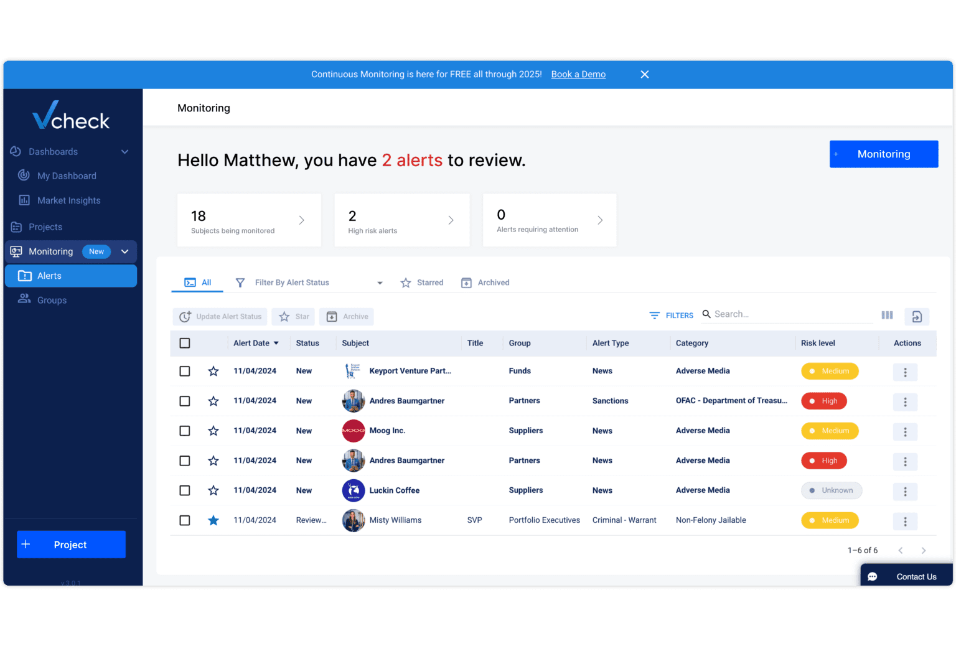Open the column view icon near search bar
The height and width of the screenshot is (646, 956).
coord(887,315)
